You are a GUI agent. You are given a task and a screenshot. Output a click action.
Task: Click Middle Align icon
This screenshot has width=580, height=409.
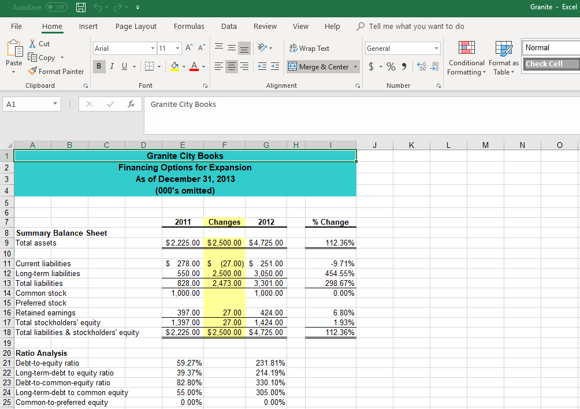tap(232, 48)
